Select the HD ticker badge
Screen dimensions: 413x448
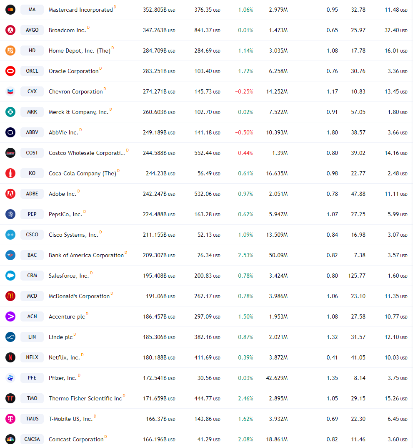[32, 51]
